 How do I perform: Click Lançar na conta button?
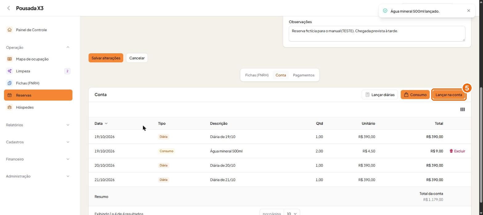(x=448, y=95)
